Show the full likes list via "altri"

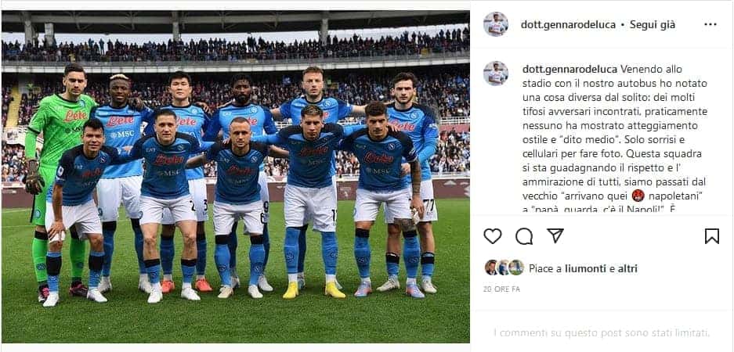(627, 268)
